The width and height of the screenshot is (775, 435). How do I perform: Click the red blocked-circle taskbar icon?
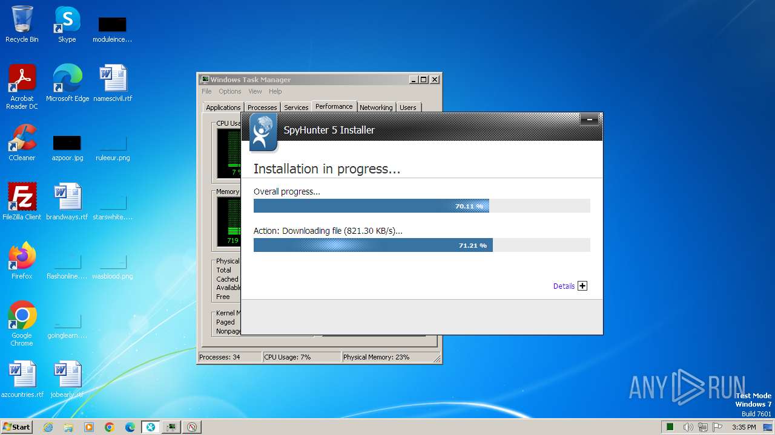pyautogui.click(x=192, y=427)
